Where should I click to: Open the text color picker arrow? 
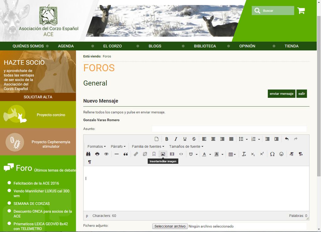coord(210,154)
